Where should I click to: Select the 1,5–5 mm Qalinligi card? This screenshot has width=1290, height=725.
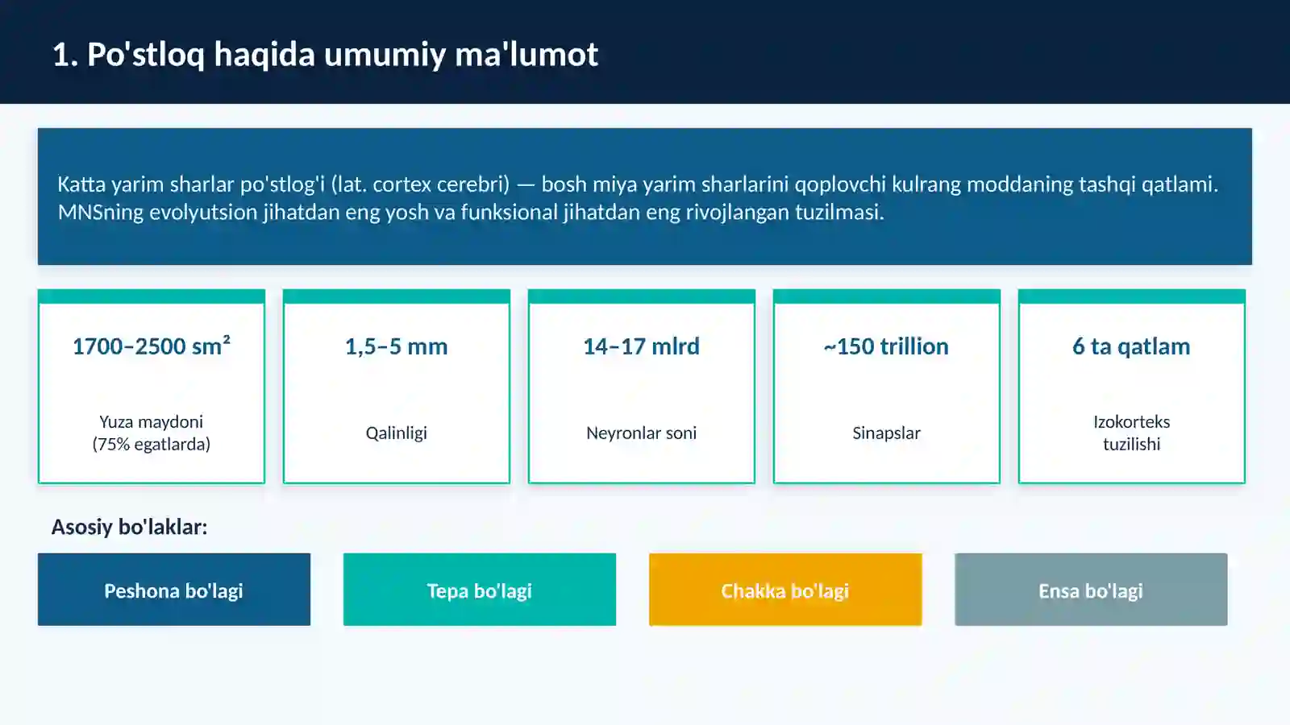click(397, 387)
